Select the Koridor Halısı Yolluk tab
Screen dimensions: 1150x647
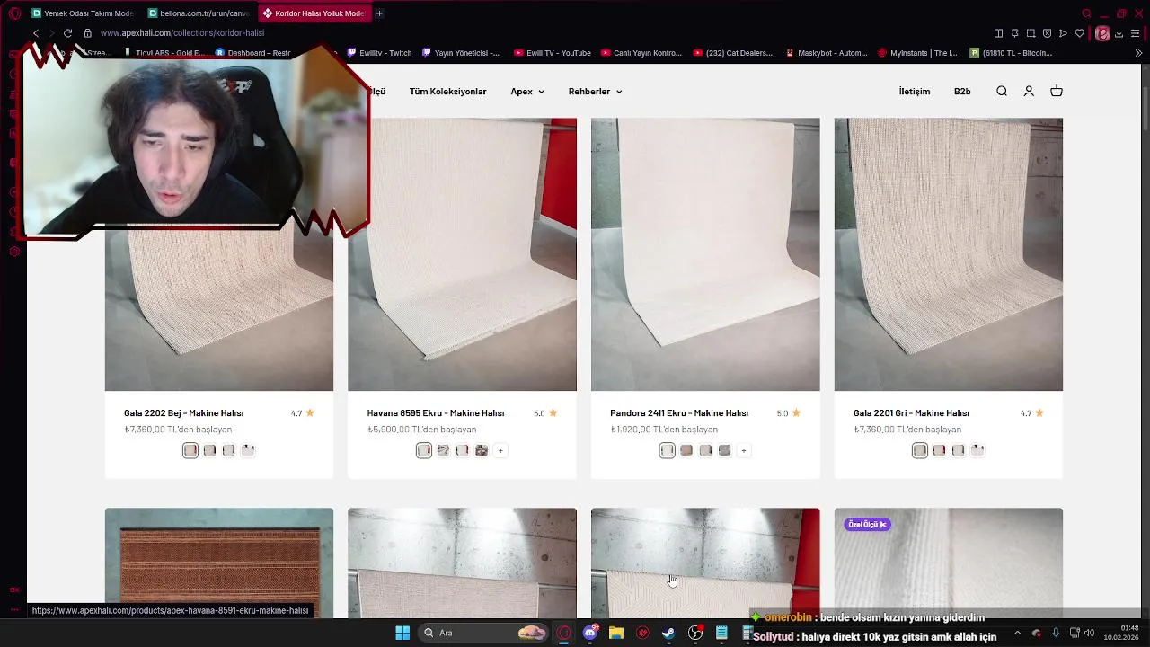(314, 13)
